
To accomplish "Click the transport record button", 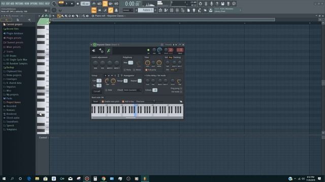I will 78,4.
